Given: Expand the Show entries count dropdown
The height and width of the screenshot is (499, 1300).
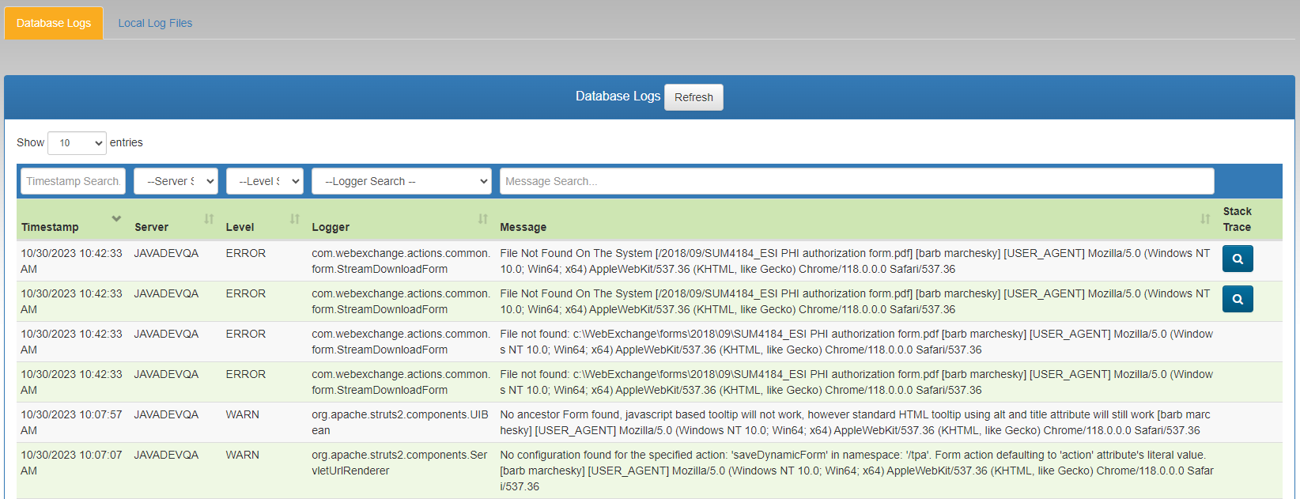Looking at the screenshot, I should coord(77,143).
